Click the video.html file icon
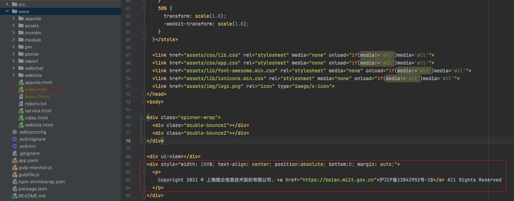Image resolution: width=514 pixels, height=201 pixels. coord(21,118)
